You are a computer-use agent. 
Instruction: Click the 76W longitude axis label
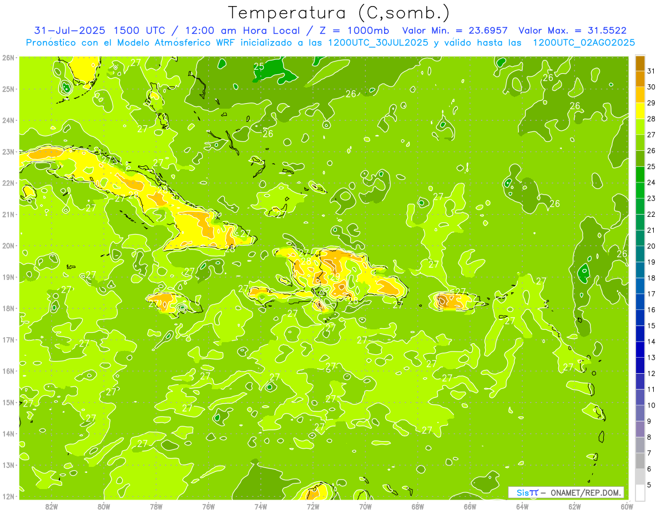(208, 506)
